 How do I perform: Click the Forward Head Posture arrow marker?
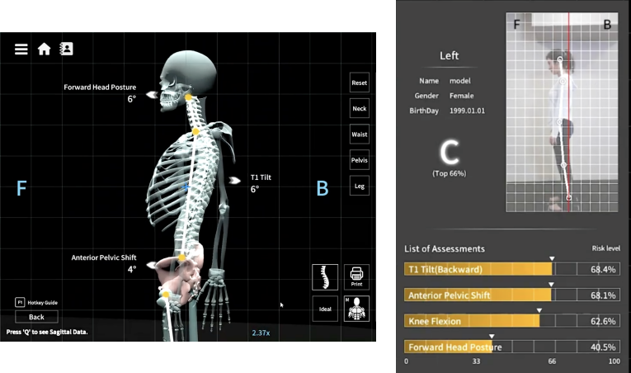152,96
